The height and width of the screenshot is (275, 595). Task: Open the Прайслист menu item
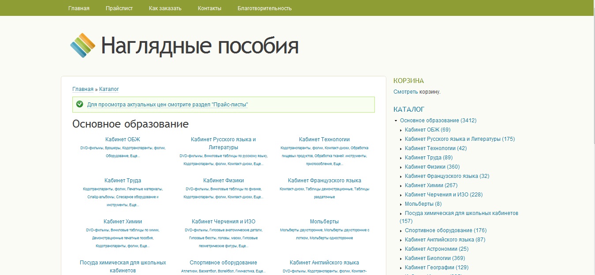click(119, 8)
